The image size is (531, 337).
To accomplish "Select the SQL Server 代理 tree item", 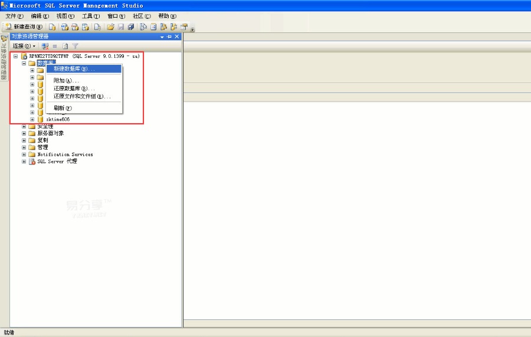I will (x=57, y=161).
